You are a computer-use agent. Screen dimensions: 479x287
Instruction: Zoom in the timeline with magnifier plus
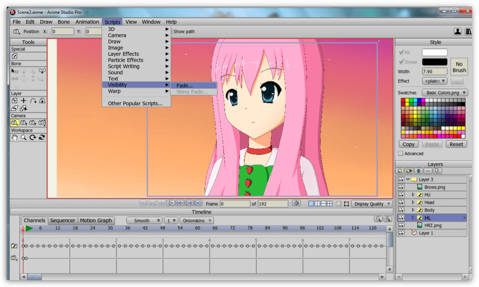[388, 219]
